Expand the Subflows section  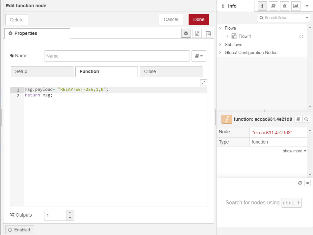221,44
